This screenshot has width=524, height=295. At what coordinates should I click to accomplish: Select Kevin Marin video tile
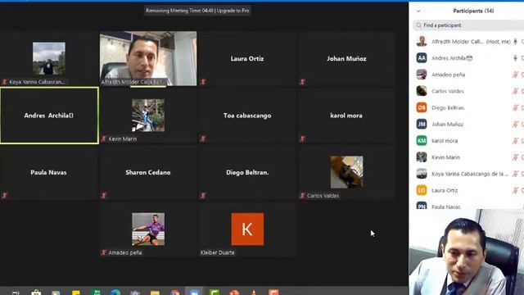[x=148, y=116]
